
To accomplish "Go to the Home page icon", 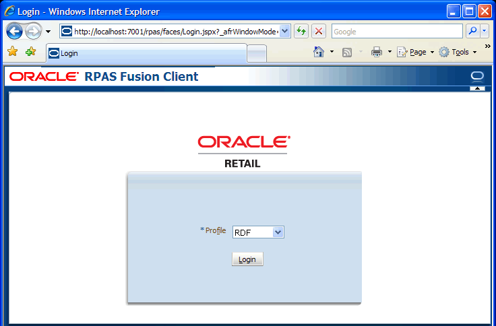I will (319, 52).
